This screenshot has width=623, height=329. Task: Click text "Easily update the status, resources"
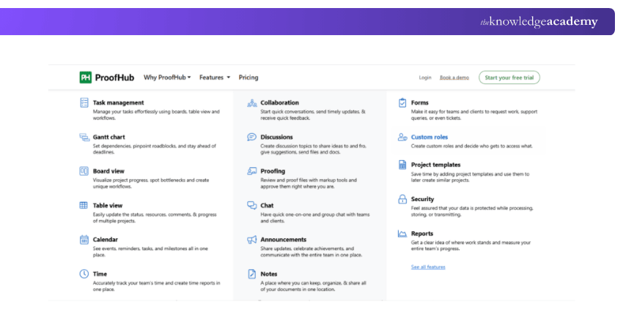pos(130,215)
